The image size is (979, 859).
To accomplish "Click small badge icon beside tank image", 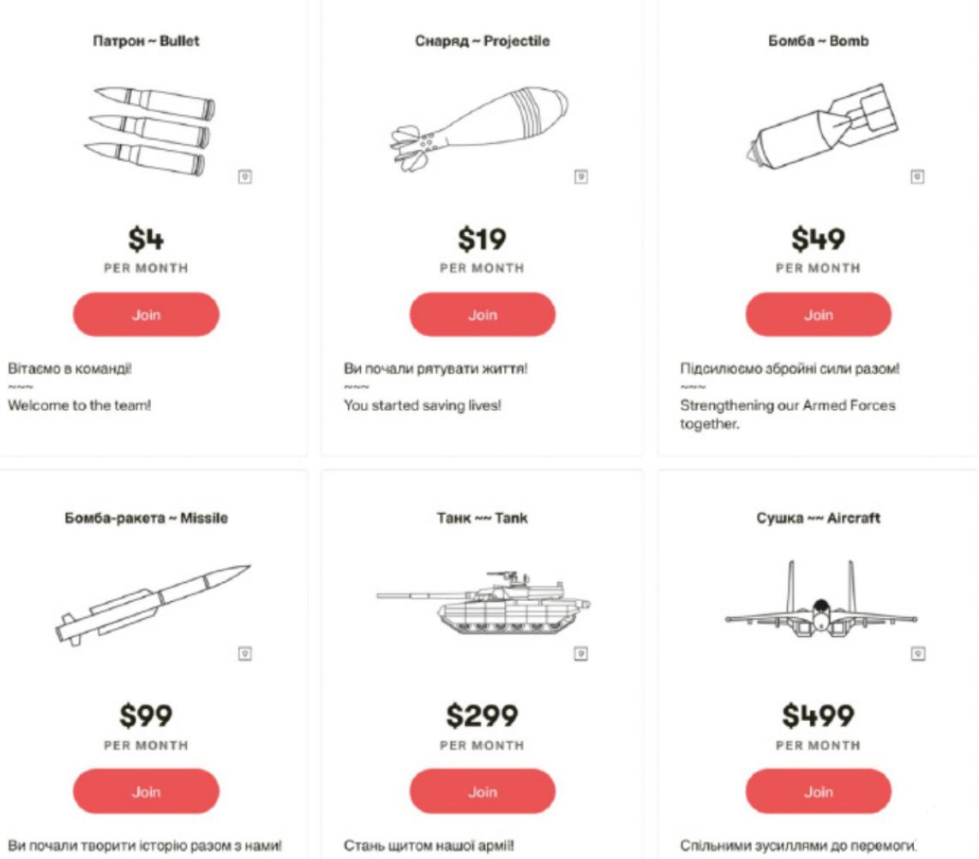I will point(580,653).
